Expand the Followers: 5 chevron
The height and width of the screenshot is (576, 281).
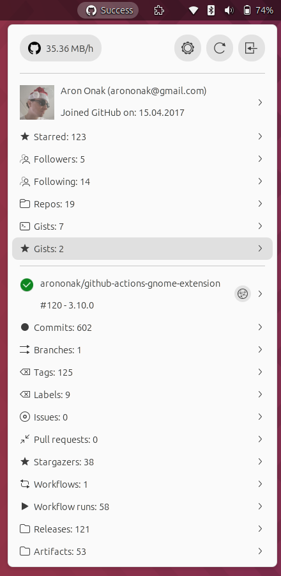pos(260,159)
